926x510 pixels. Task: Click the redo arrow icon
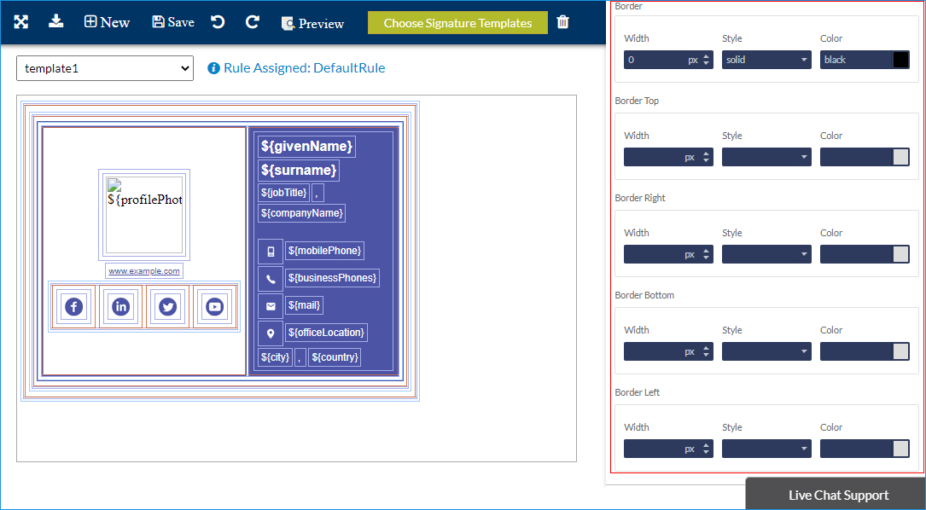[x=252, y=22]
